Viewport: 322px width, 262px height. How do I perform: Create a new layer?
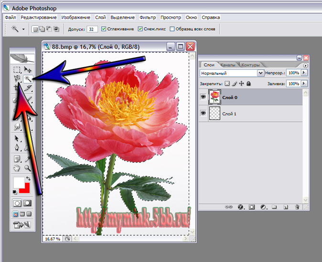coord(286,207)
